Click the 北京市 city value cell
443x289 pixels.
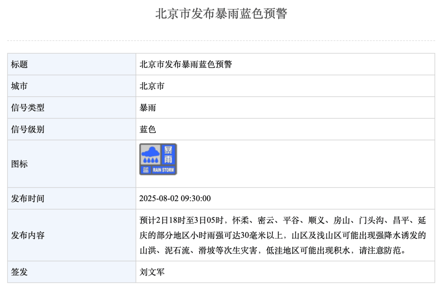(x=152, y=86)
